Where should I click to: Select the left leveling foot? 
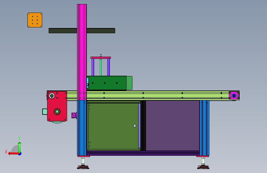point(83,167)
